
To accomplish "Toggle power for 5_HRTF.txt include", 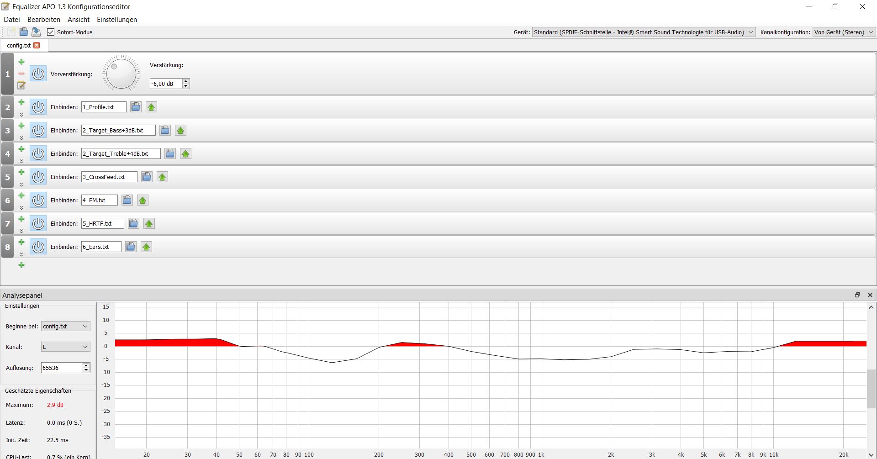I will (x=38, y=223).
